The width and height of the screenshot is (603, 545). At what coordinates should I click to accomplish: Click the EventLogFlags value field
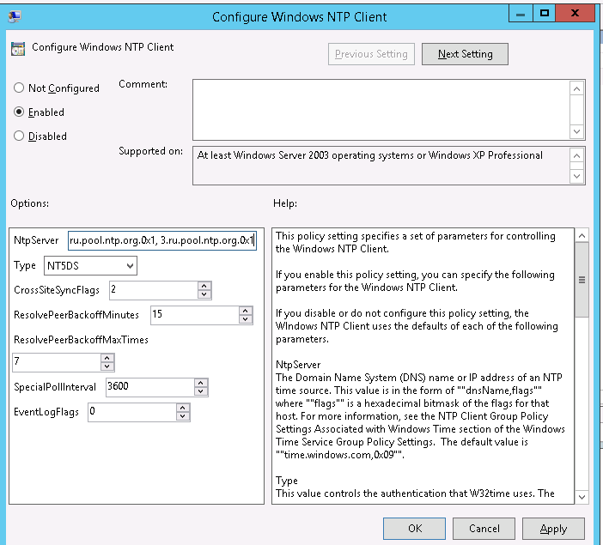tap(132, 412)
